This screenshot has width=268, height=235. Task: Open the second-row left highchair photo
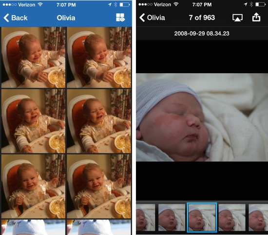33,121
